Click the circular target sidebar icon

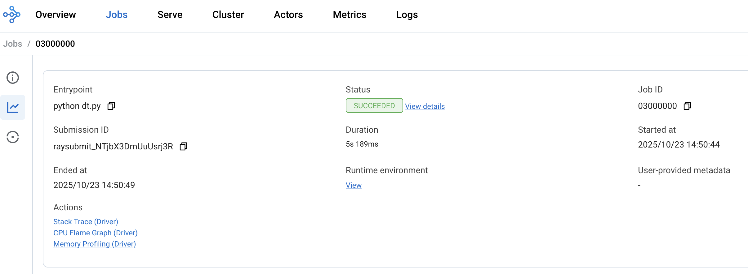coord(13,137)
